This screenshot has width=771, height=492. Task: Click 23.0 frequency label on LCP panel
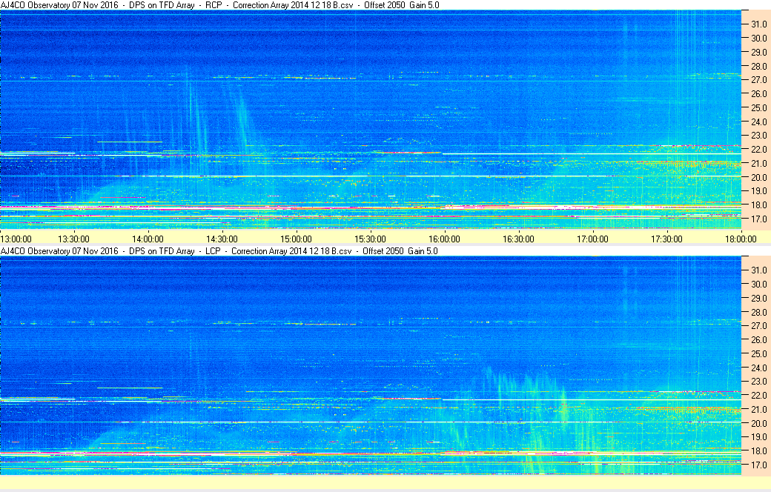(x=758, y=382)
